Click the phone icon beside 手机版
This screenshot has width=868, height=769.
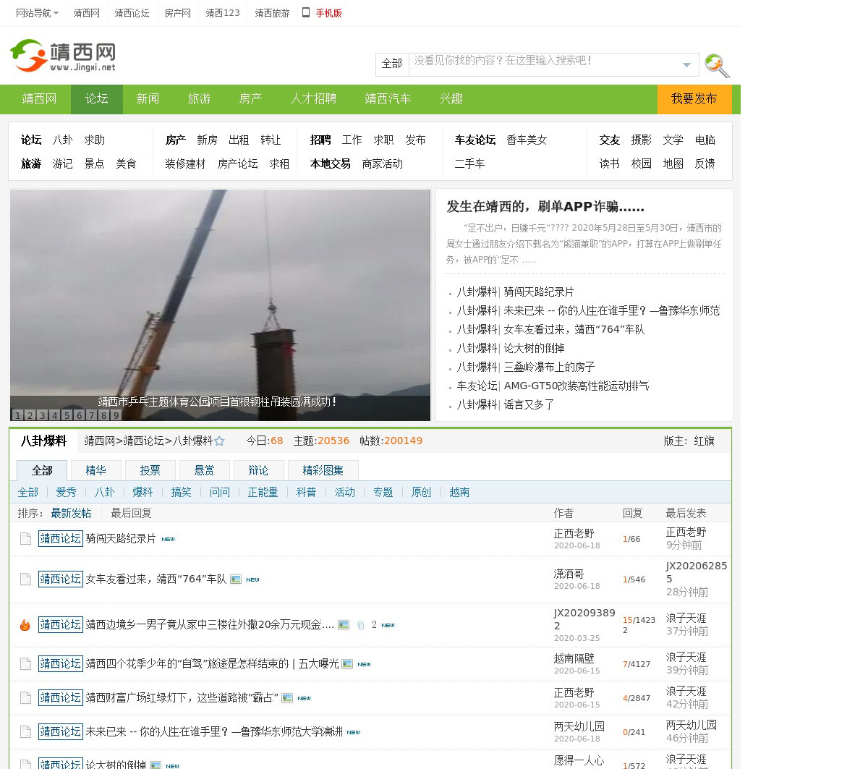(x=306, y=12)
